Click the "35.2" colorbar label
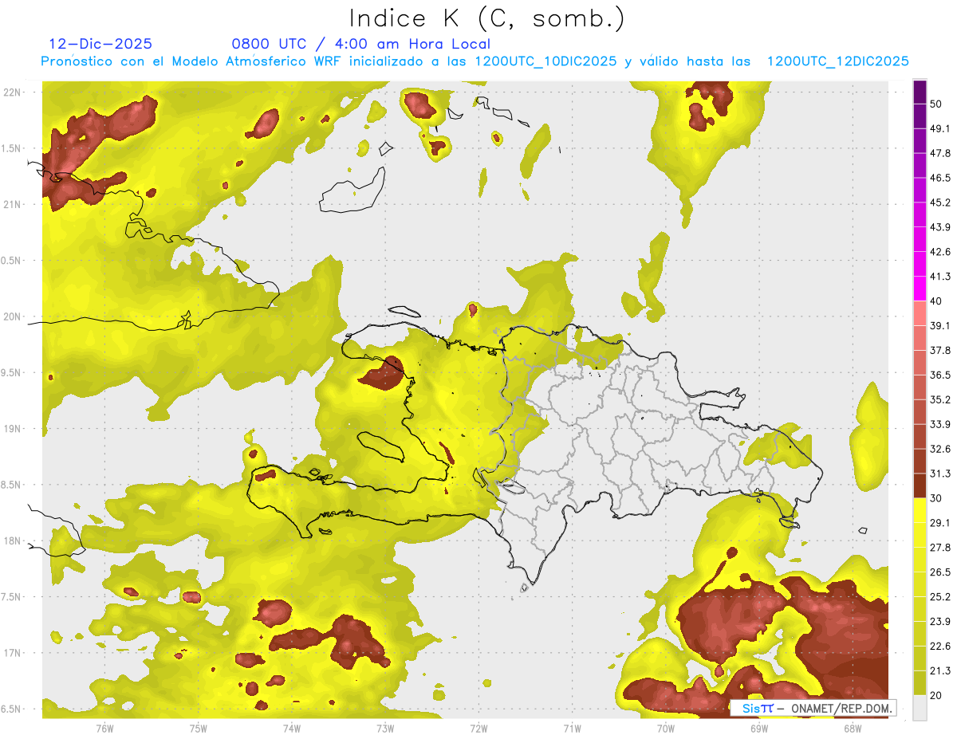The height and width of the screenshot is (739, 957). point(940,399)
